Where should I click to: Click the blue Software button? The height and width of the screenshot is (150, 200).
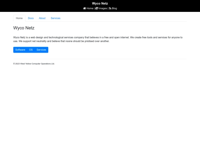[20, 50]
